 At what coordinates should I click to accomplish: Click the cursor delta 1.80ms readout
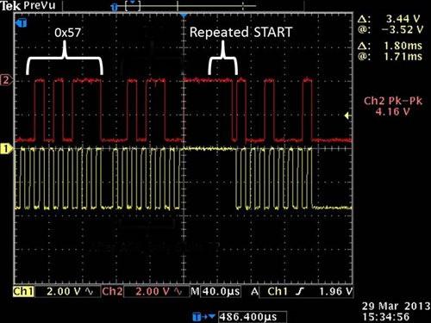(x=403, y=46)
